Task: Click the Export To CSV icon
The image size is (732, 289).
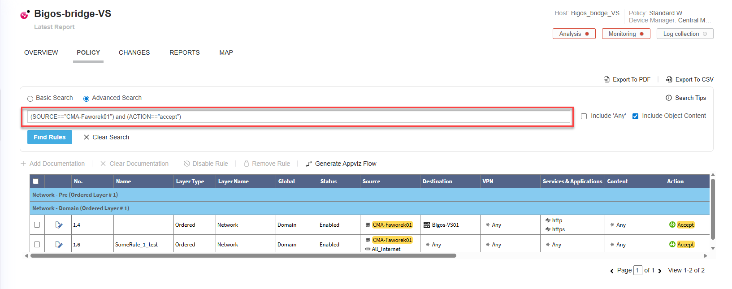Action: click(669, 80)
